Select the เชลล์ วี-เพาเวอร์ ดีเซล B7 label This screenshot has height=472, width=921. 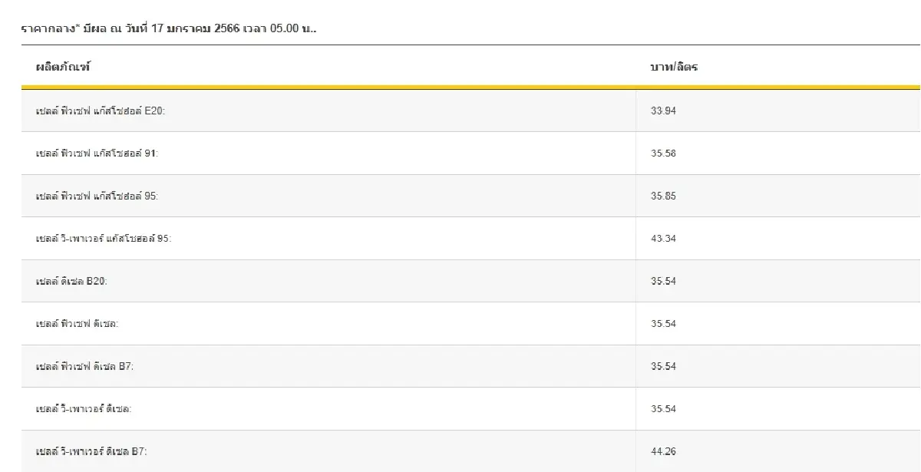coord(91,451)
